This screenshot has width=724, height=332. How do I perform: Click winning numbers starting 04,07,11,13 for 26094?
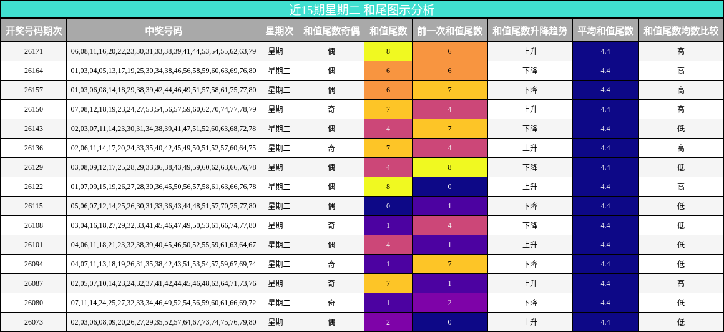tap(164, 264)
